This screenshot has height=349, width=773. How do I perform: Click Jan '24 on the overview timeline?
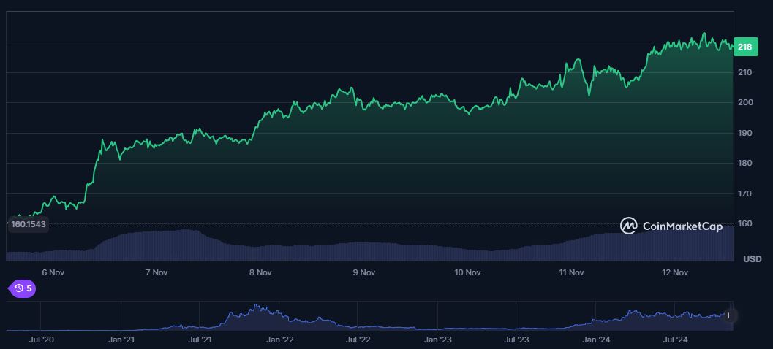pyautogui.click(x=597, y=340)
